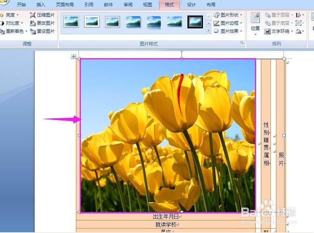The height and width of the screenshot is (233, 314).
Task: Expand the 对比度 (Contrast) menu
Action: point(12,23)
